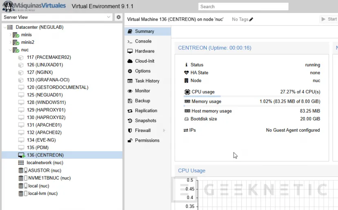This screenshot has height=210, width=338.
Task: Click the MáquinasVirtuales dog logo
Action: pyautogui.click(x=8, y=6)
